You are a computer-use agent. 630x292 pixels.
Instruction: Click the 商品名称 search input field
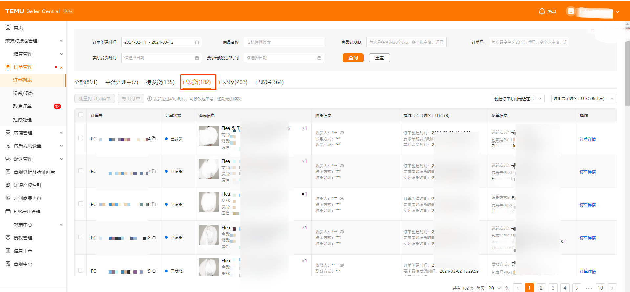point(284,42)
